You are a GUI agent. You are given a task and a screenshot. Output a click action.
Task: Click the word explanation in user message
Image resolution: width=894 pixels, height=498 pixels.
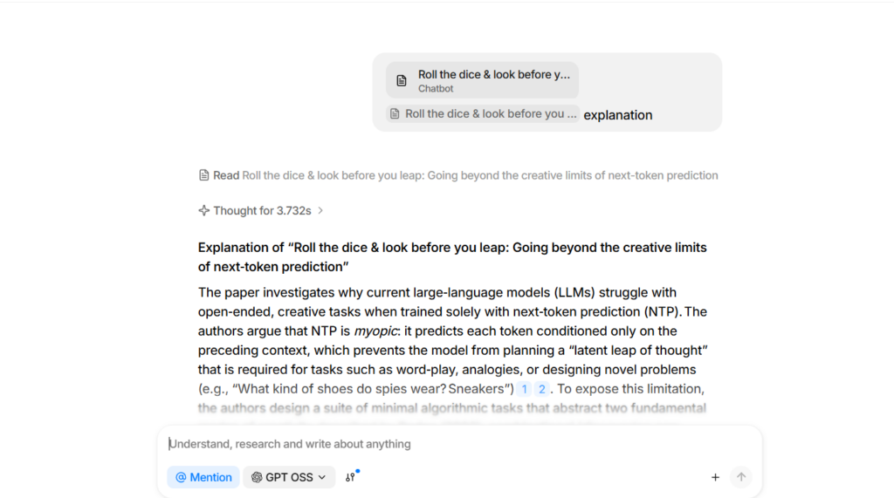click(x=618, y=115)
